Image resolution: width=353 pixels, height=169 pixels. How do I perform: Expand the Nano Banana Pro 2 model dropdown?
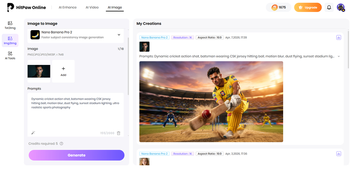tap(119, 35)
